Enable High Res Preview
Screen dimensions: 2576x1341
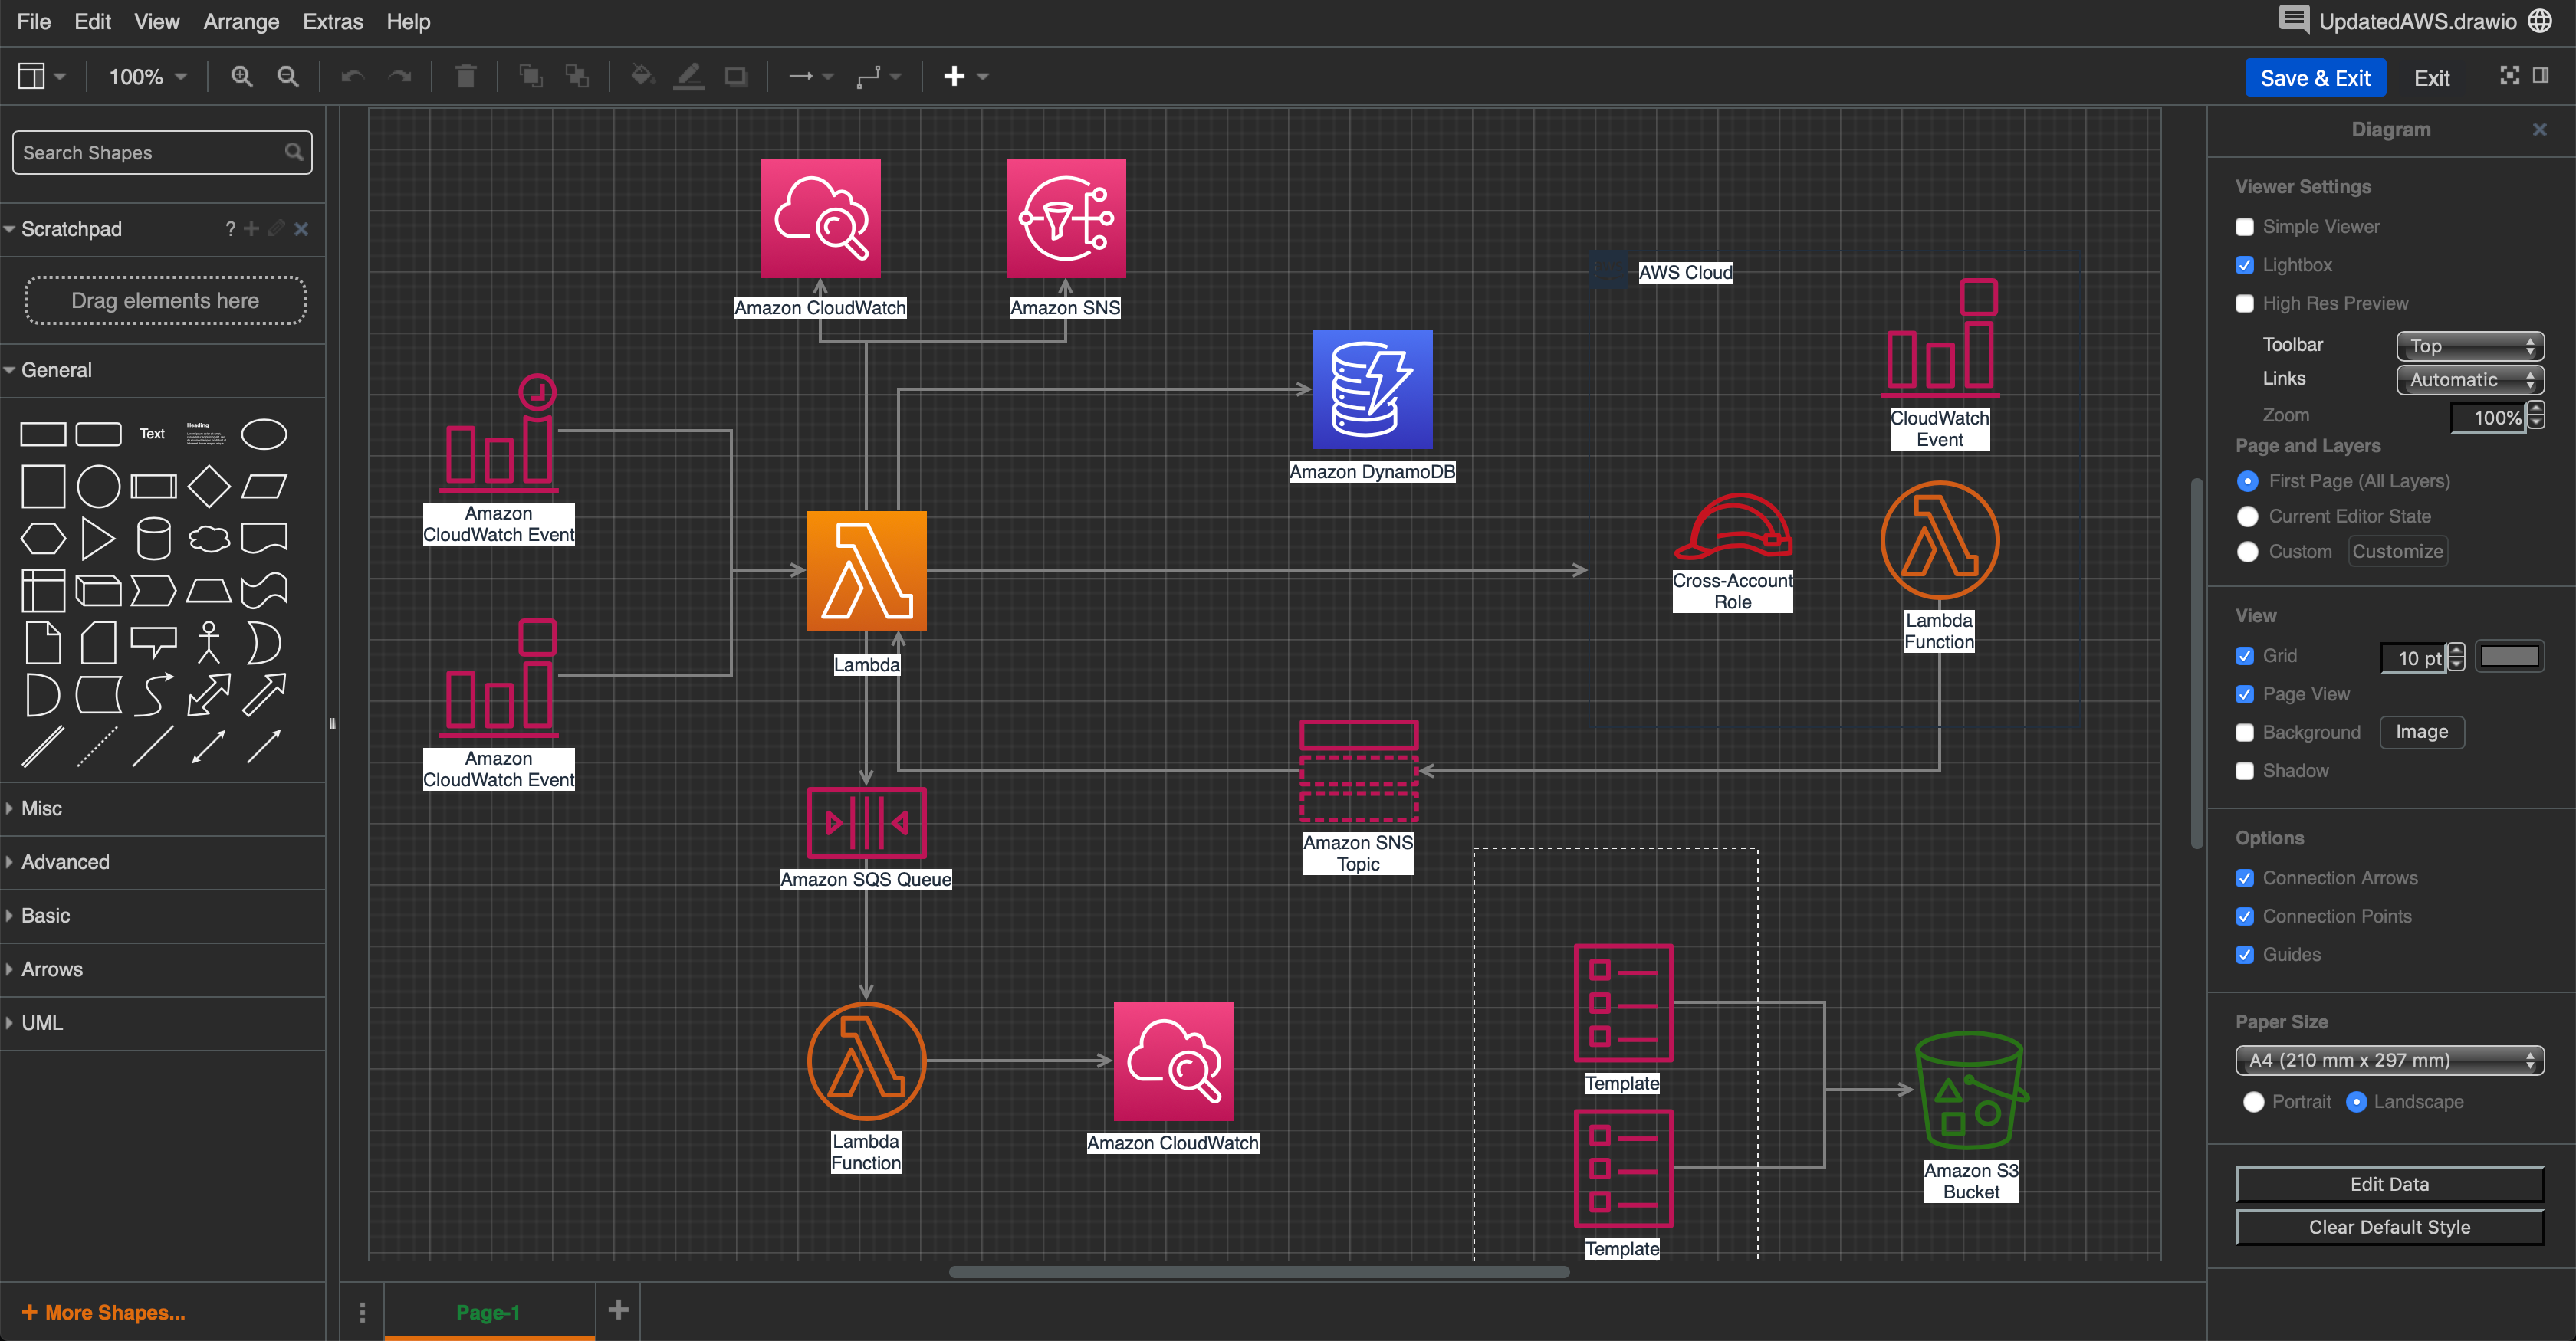2245,303
